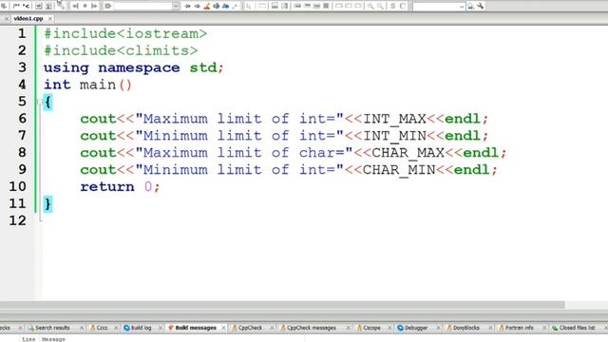
Task: Close the Debugger tab
Action: pos(438,328)
